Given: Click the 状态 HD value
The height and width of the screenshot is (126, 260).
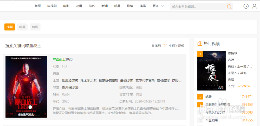Looking at the screenshot, I should 64,66.
